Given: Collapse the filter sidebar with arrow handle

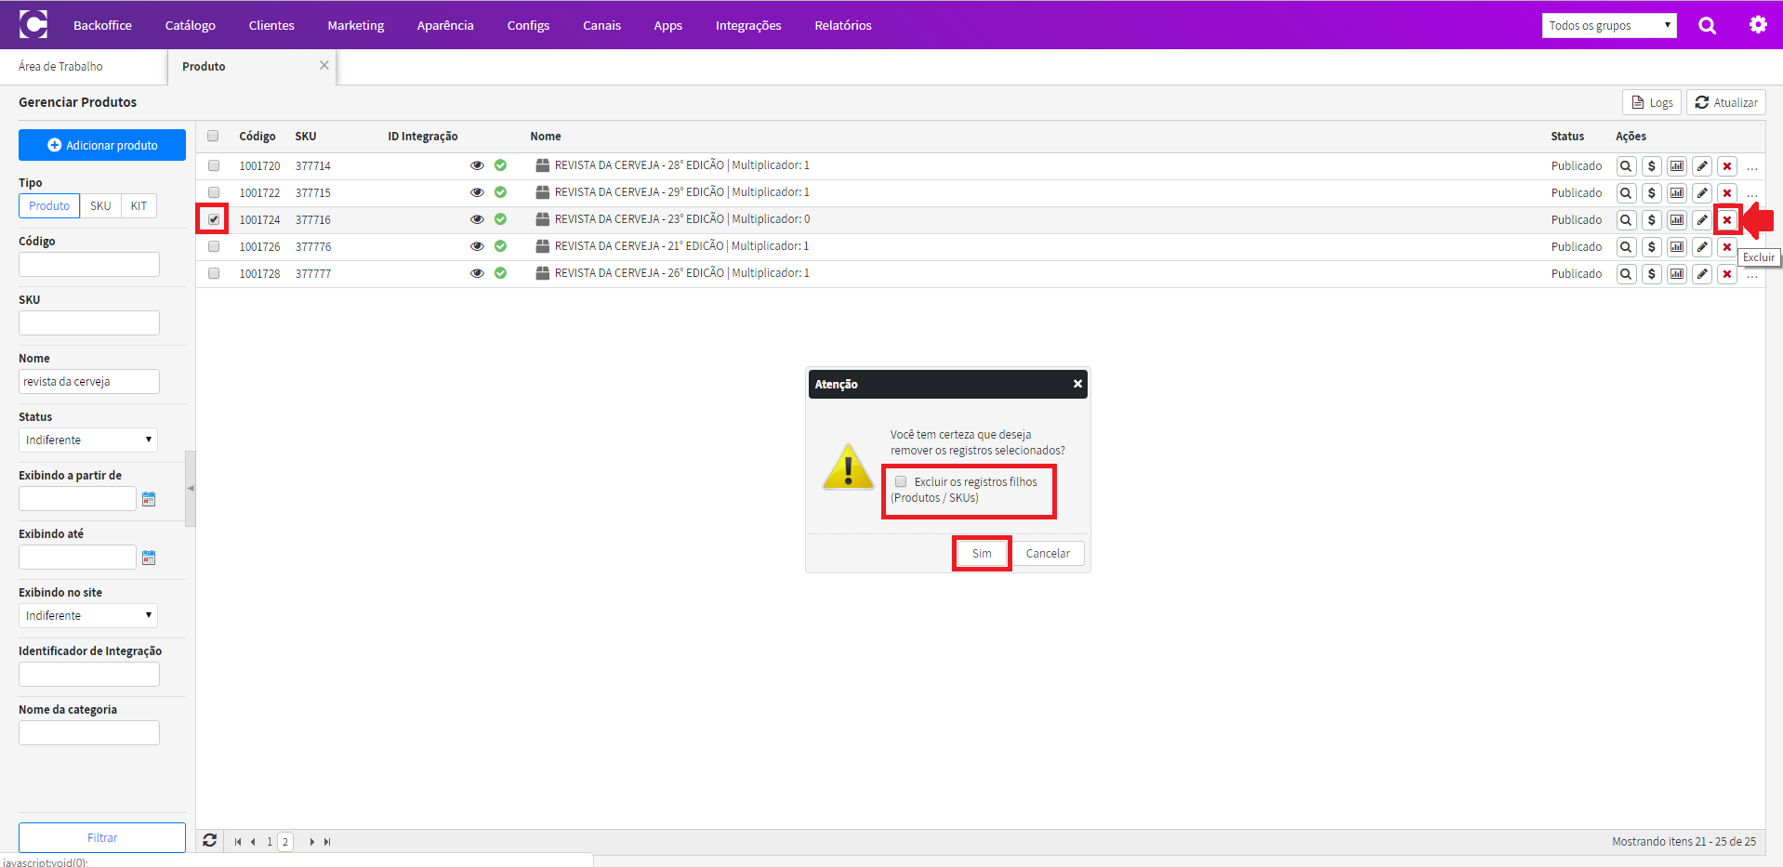Looking at the screenshot, I should 191,488.
